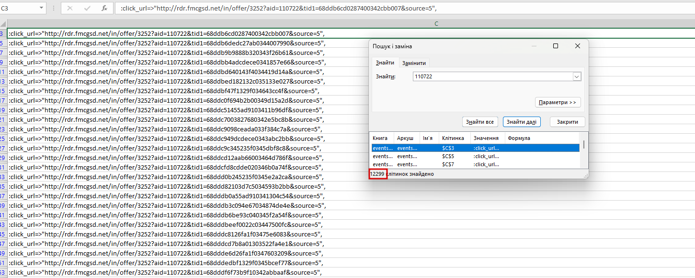Expand the Знайти search history dropdown
Image resolution: width=695 pixels, height=278 pixels.
pos(577,76)
